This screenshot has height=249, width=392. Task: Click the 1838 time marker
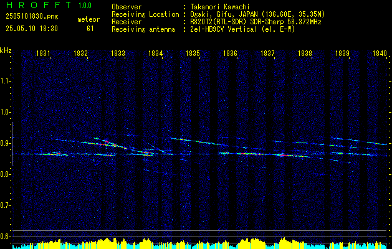[305, 53]
